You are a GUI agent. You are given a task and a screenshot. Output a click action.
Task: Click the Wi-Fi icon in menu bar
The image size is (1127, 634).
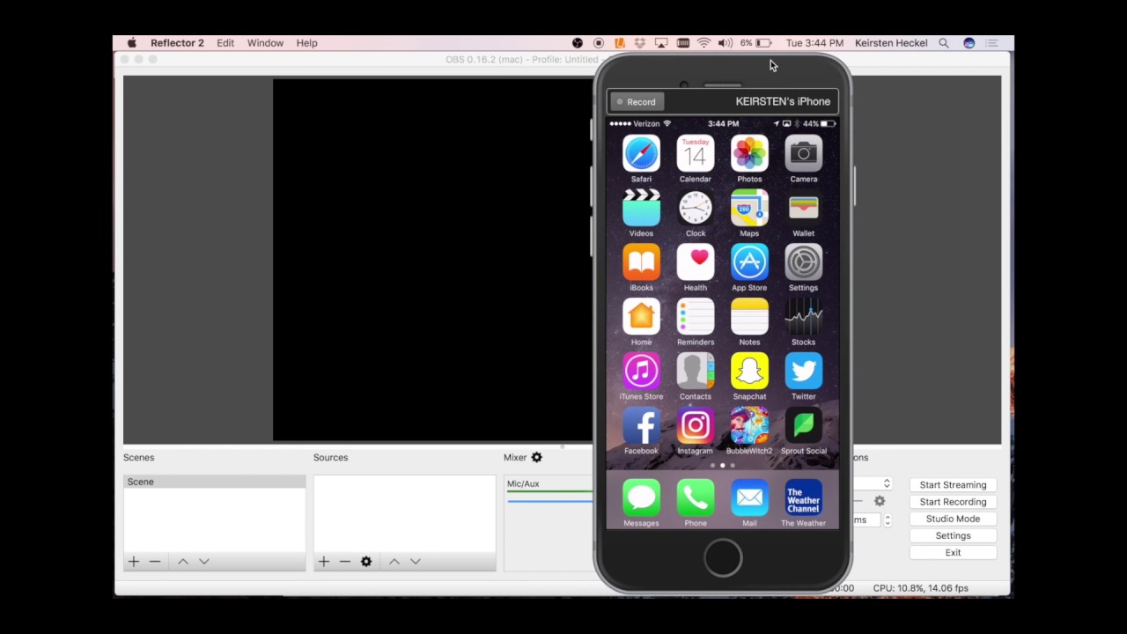tap(703, 42)
